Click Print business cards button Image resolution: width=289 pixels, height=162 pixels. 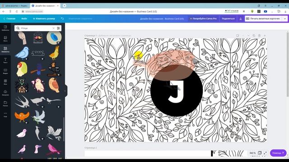264,19
